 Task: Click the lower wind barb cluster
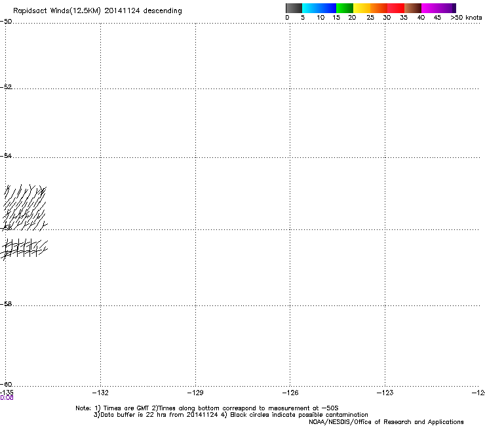click(24, 249)
